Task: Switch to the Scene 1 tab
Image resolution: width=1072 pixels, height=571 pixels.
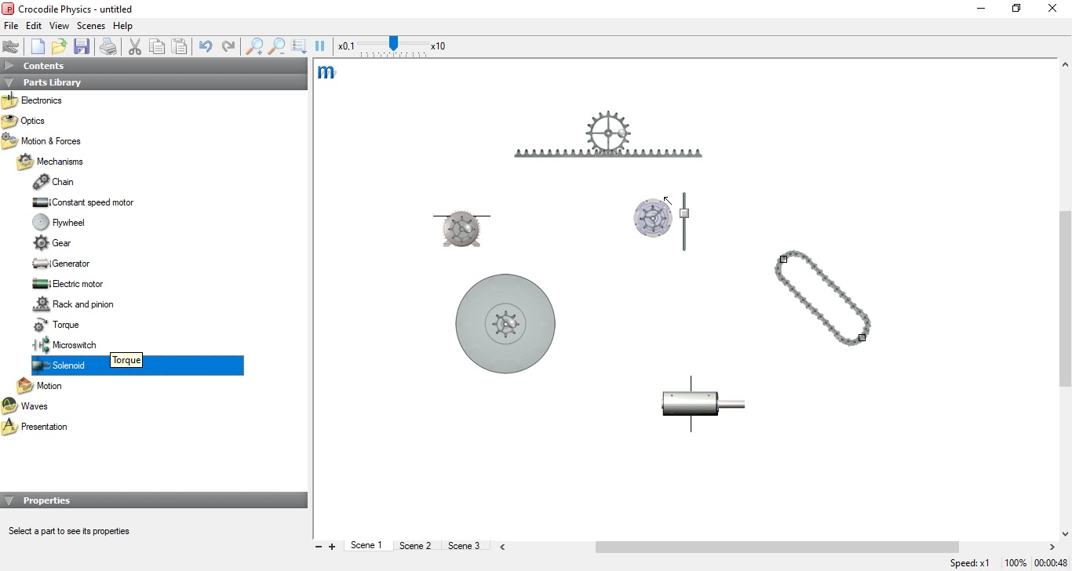Action: click(366, 545)
